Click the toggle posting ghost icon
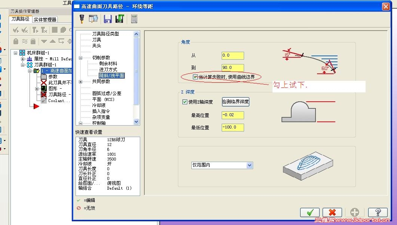This screenshot has height=225, width=397. pyautogui.click(x=33, y=41)
